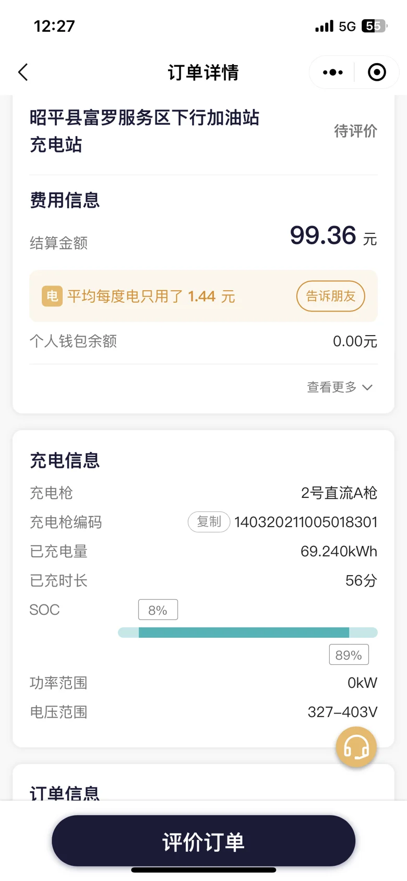Screen dimensions: 407x881
Task: Open the three-dot more menu
Action: 332,73
